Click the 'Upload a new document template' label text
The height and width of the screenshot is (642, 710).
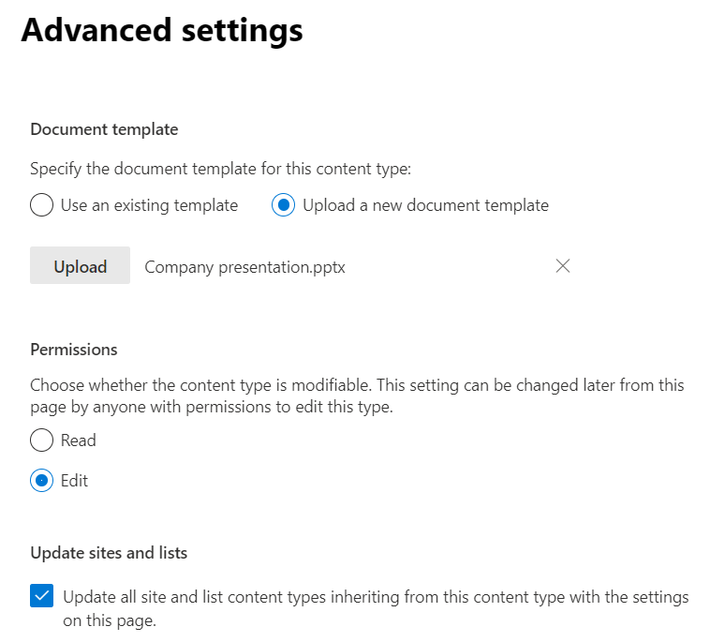[x=425, y=205]
